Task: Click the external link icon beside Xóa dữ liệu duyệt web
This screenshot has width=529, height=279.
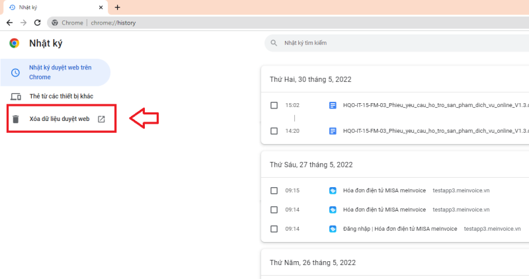Action: 101,119
